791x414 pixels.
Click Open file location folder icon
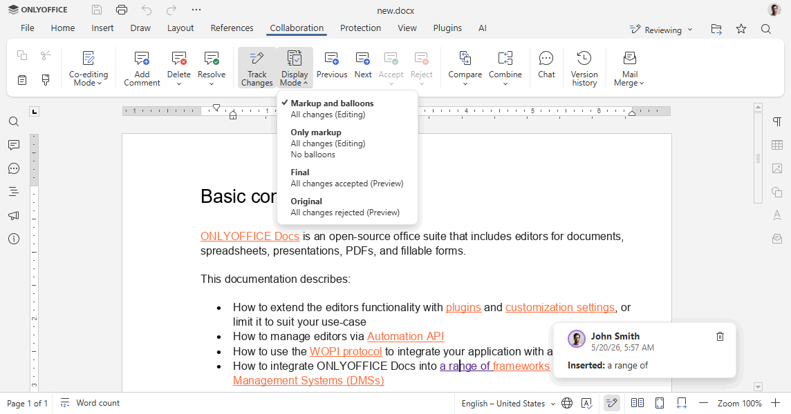[716, 29]
